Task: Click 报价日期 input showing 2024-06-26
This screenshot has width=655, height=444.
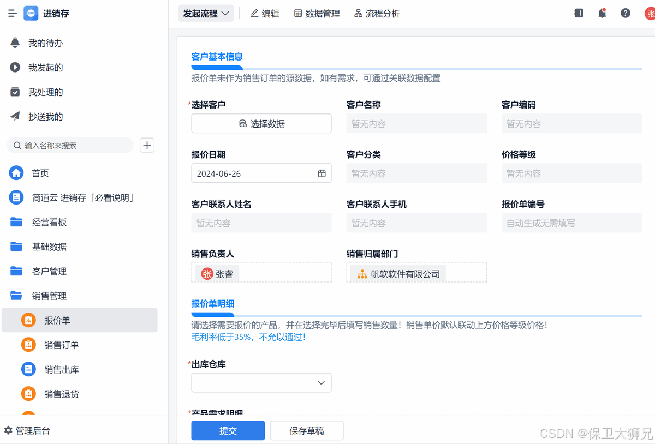Action: (261, 173)
